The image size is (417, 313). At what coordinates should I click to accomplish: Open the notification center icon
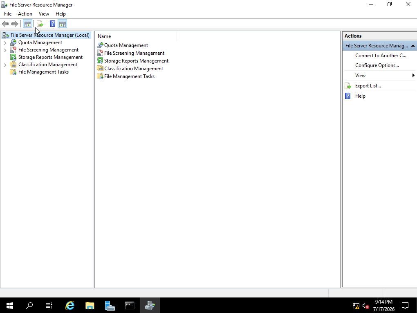coord(405,306)
